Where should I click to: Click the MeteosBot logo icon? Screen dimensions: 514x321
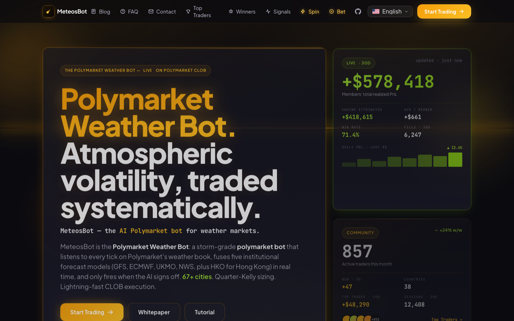pos(49,11)
